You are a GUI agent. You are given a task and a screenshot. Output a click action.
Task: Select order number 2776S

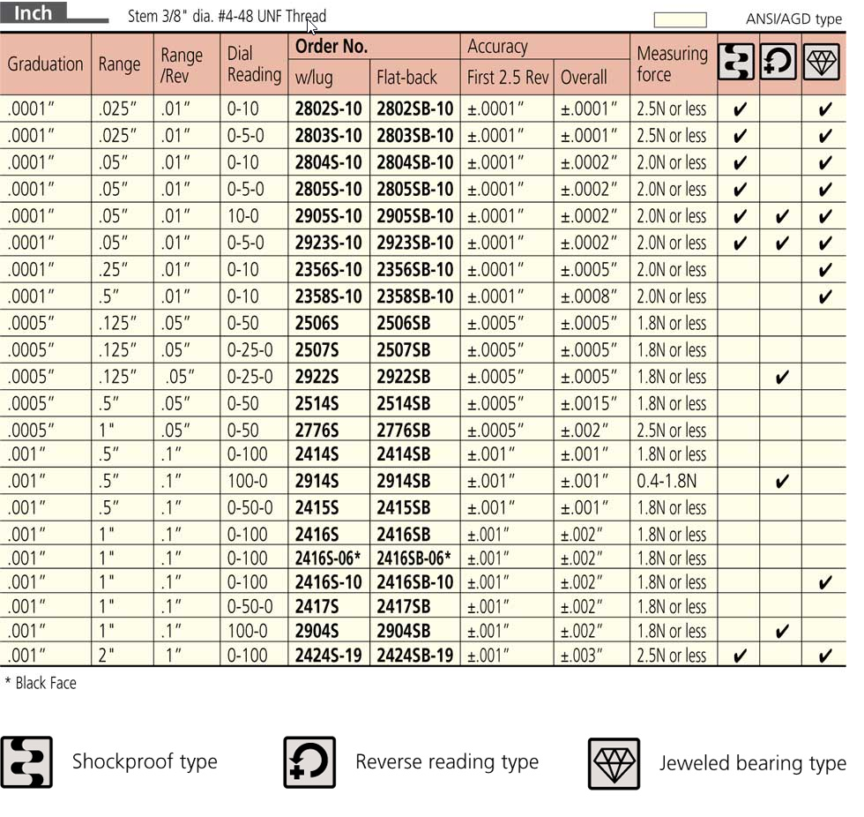tap(317, 431)
